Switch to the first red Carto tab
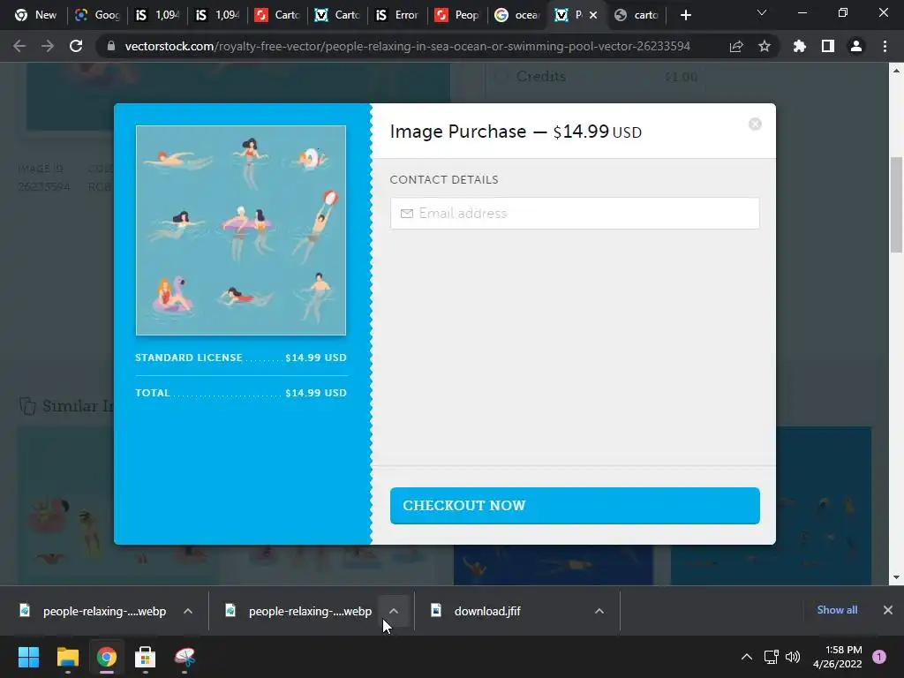The height and width of the screenshot is (678, 904). point(276,15)
